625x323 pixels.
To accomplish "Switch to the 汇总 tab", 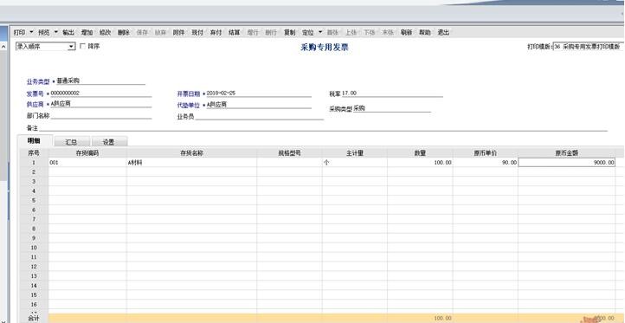I will tap(71, 141).
